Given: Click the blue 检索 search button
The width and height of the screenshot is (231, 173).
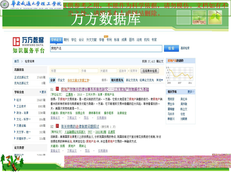Looking at the screenshot, I should pyautogui.click(x=171, y=48).
